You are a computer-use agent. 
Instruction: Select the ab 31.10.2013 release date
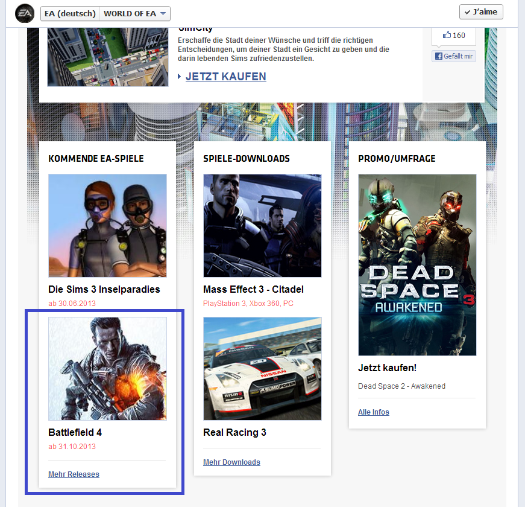[x=72, y=447]
